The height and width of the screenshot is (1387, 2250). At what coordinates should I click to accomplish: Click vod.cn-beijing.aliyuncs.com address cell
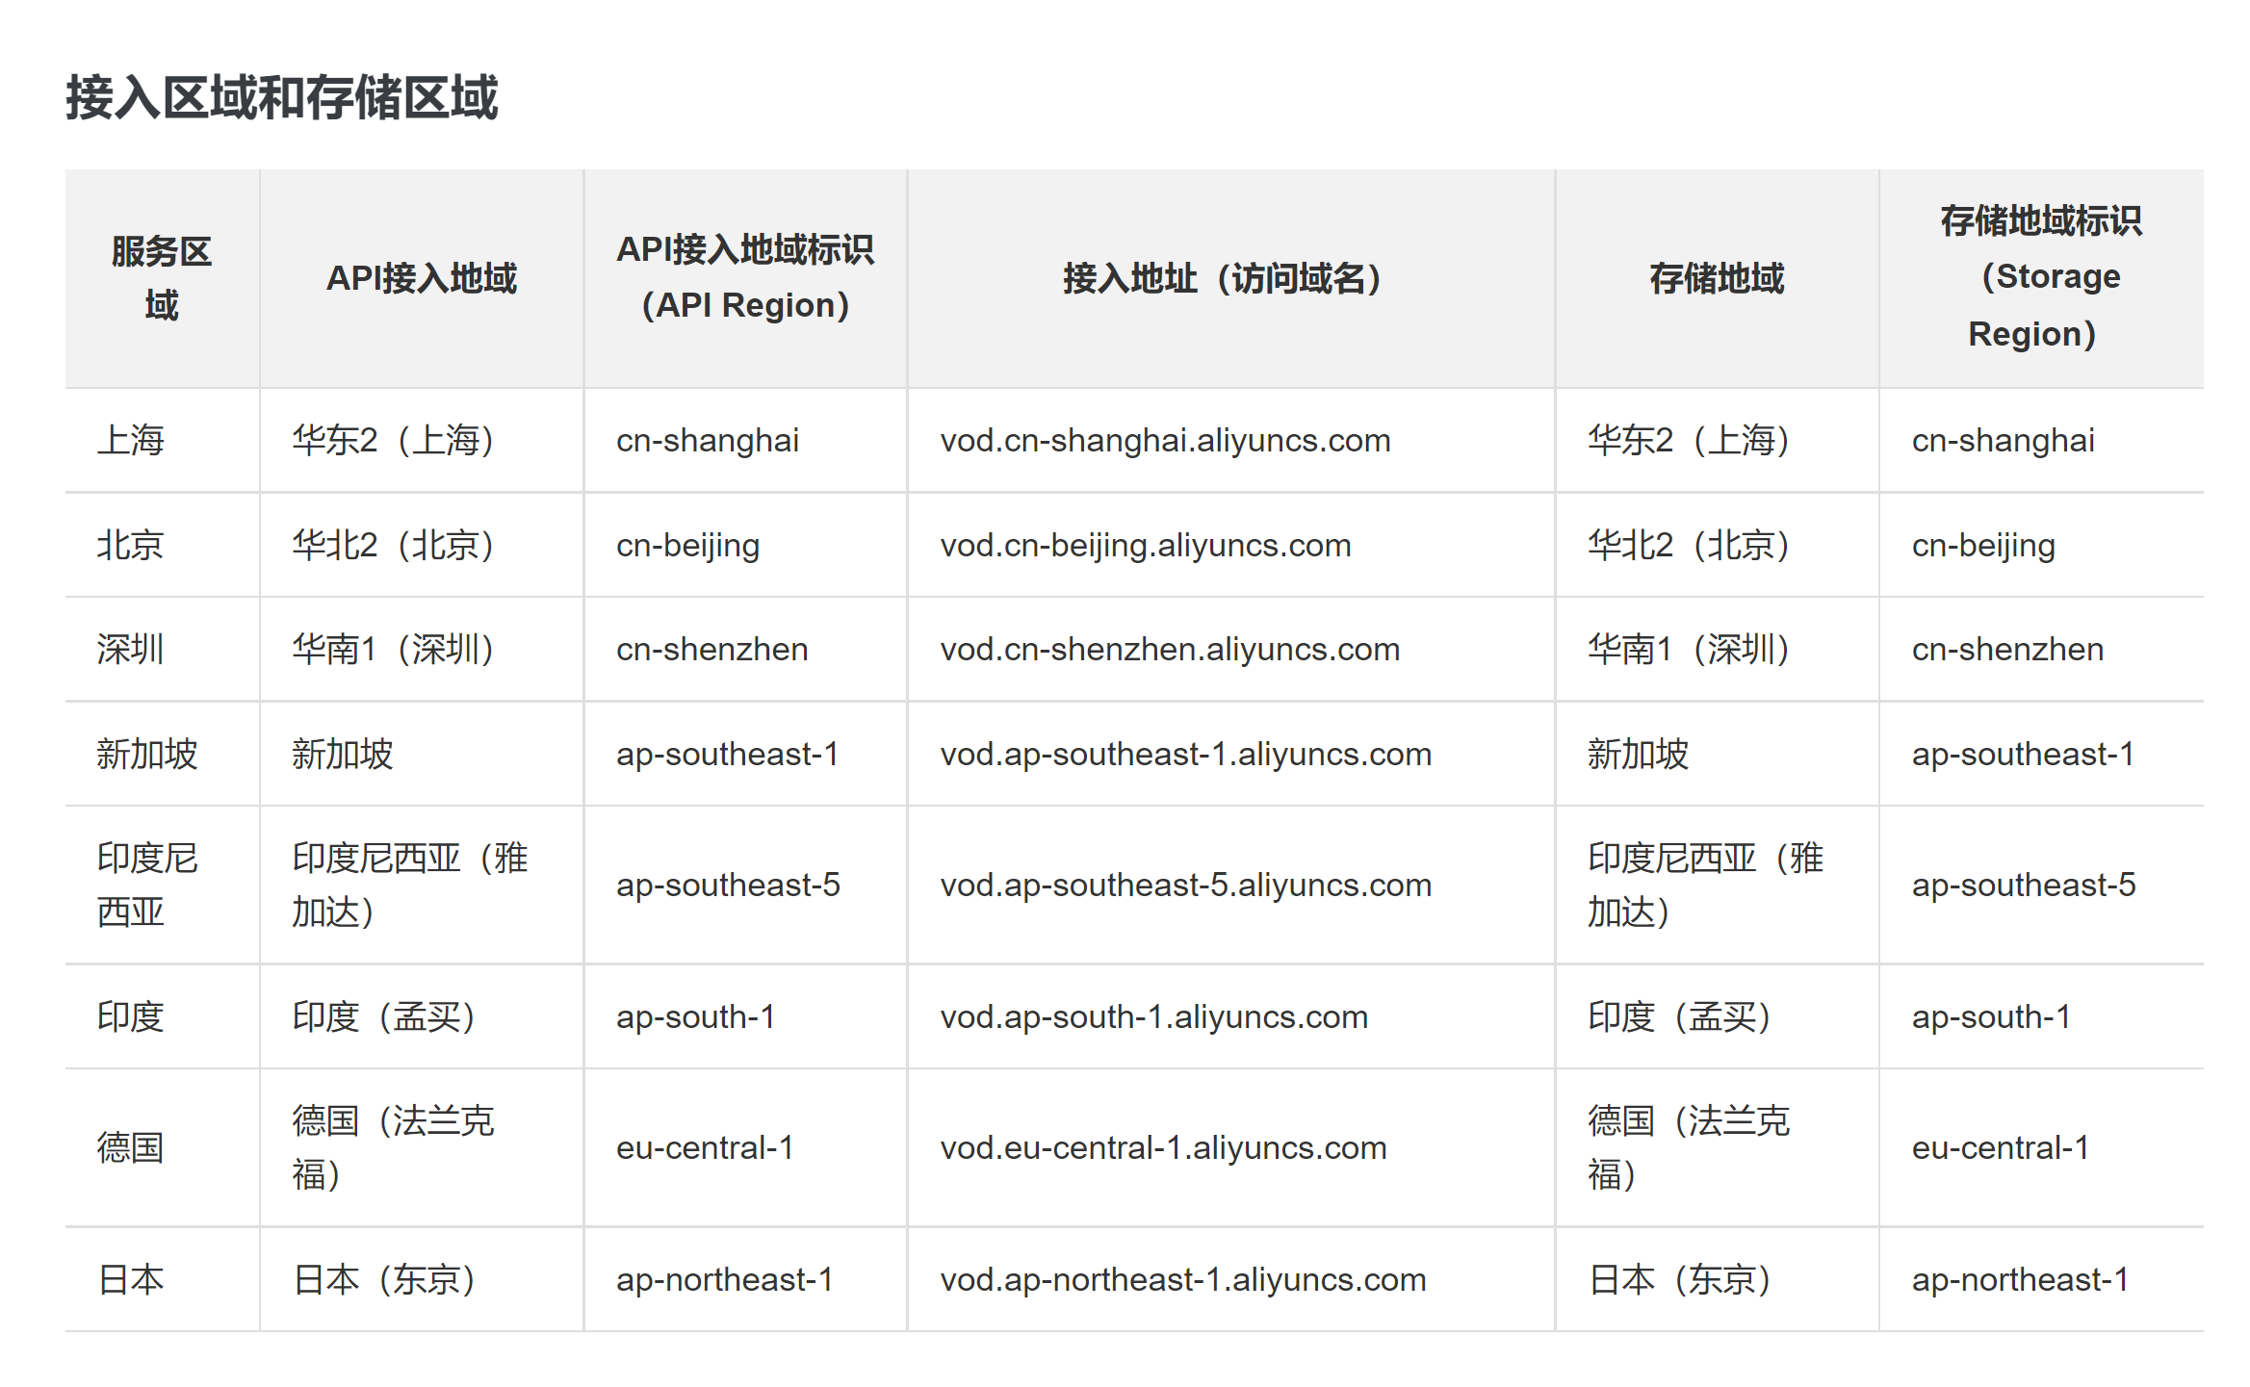[1145, 546]
